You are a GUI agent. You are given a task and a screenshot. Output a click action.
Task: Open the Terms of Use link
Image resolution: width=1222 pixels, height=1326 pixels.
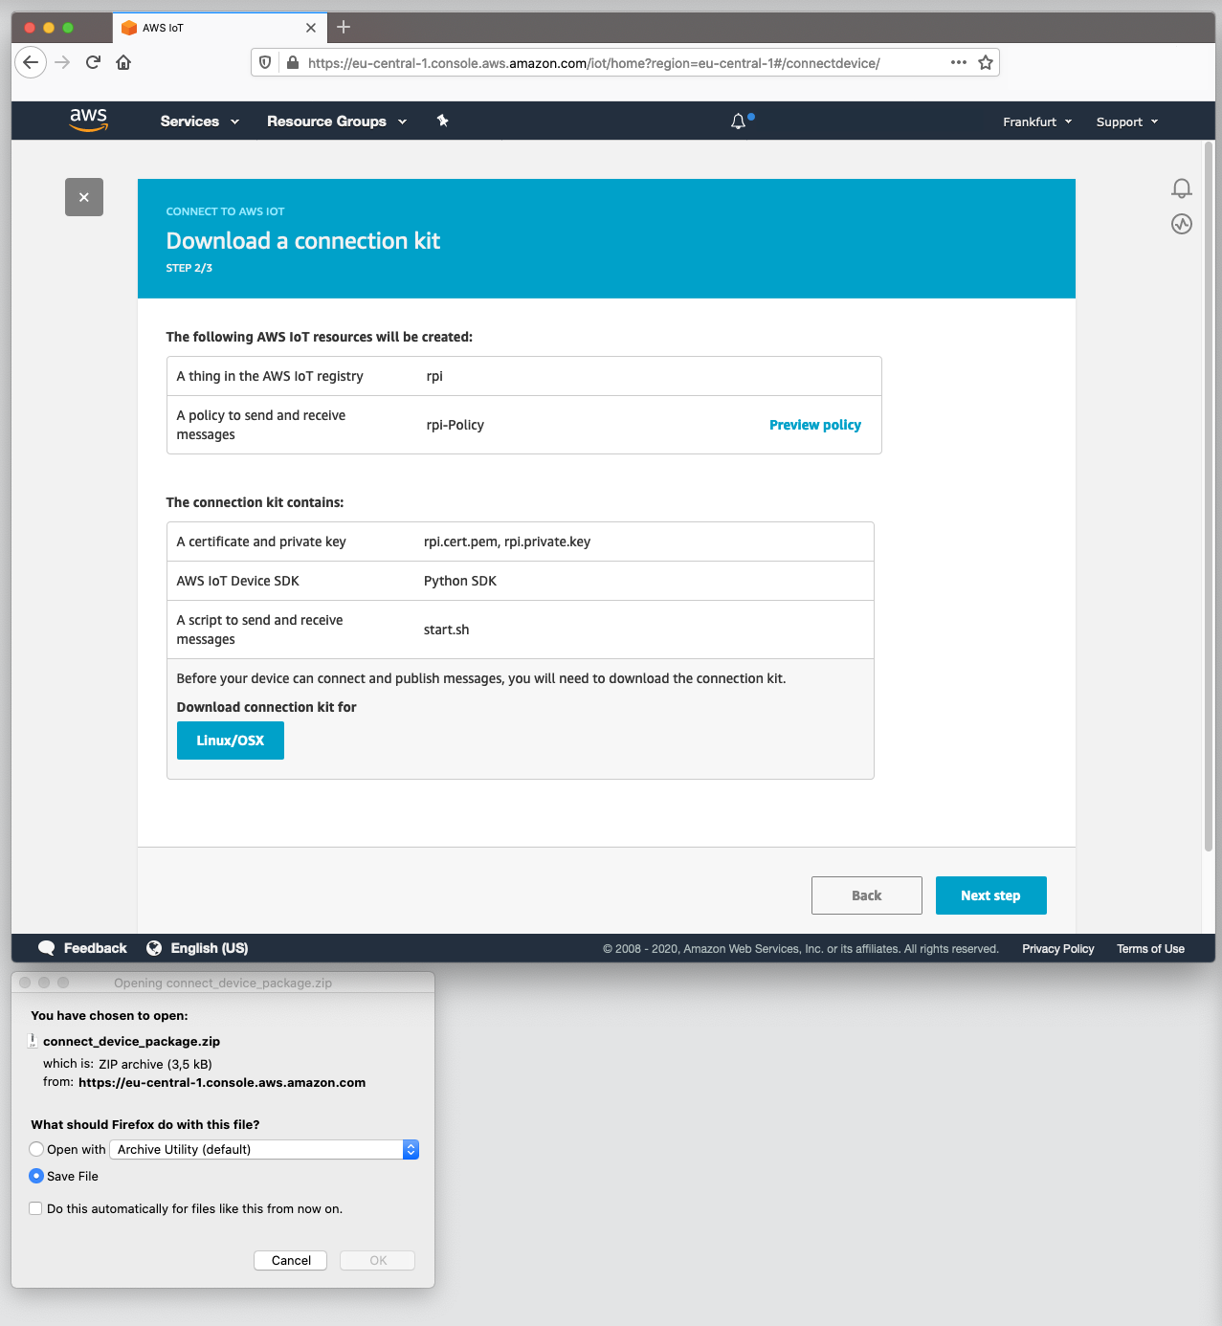(1150, 949)
